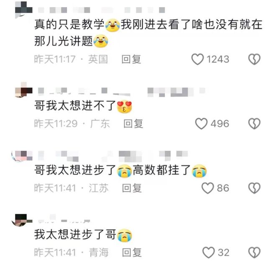Like the comment with 496 likes

[201, 123]
